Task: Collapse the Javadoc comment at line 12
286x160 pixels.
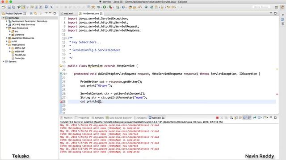Action: tap(67, 38)
